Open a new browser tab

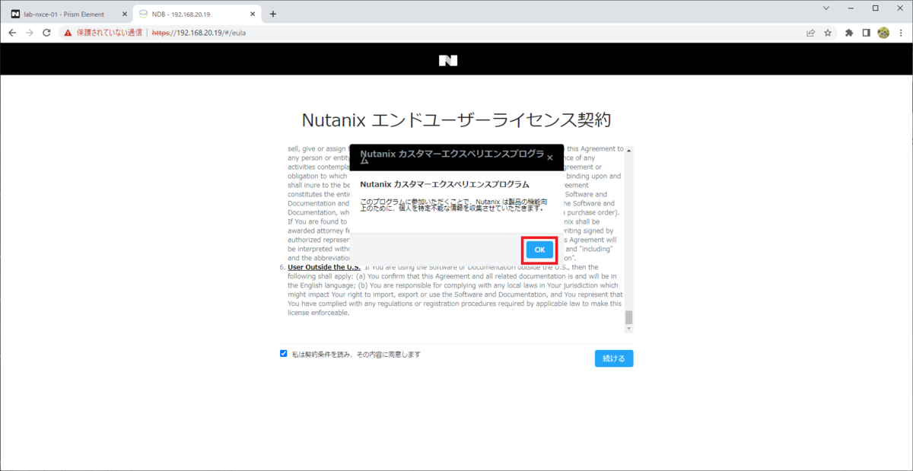[x=273, y=14]
